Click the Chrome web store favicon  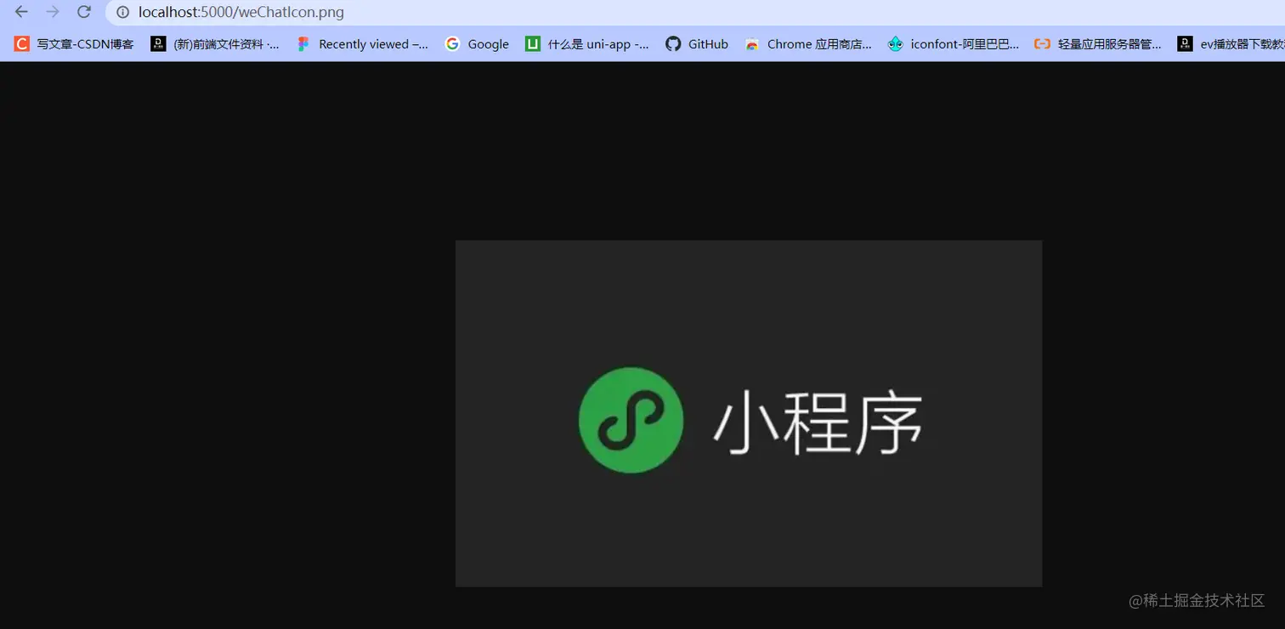click(752, 44)
